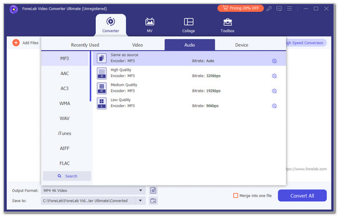Screen dimensions: 338x216
Task: Open the register key icon
Action: [269, 8]
